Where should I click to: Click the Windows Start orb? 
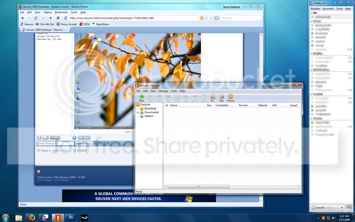click(x=5, y=218)
